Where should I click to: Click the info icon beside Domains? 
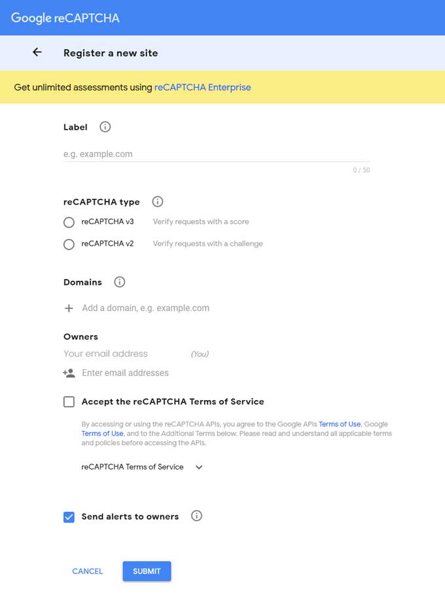[x=120, y=282]
